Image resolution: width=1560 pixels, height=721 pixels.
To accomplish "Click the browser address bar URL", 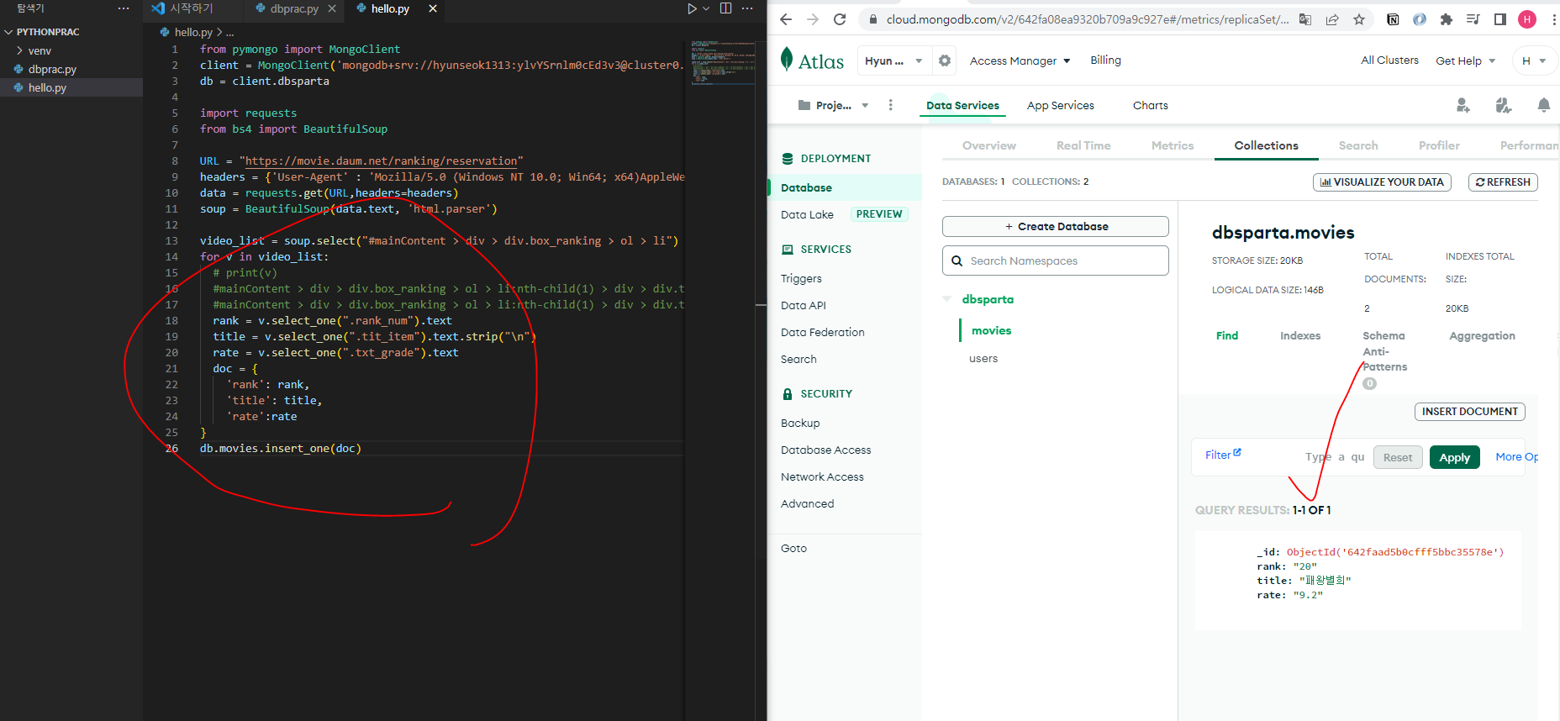I will point(1087,19).
